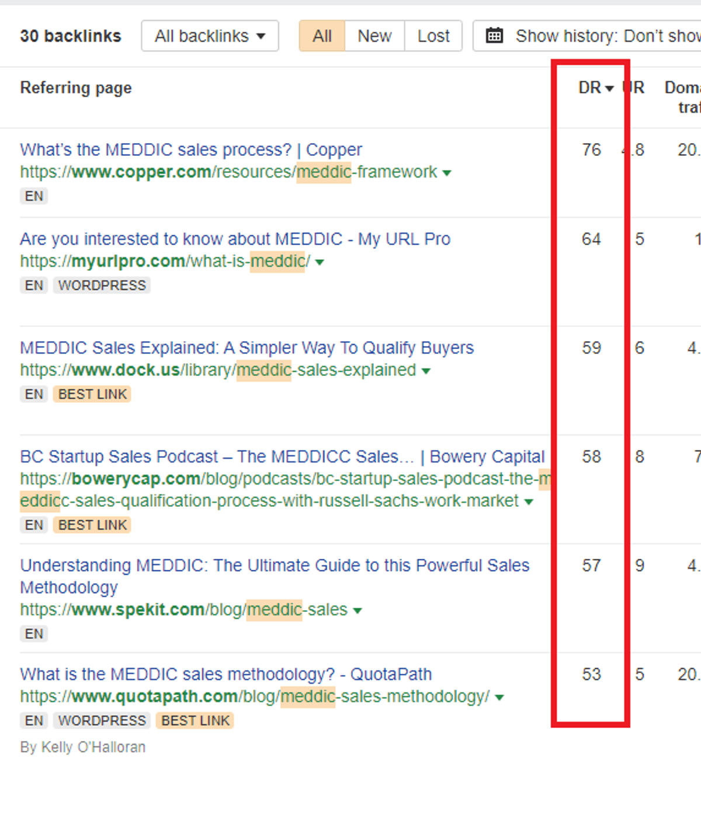The height and width of the screenshot is (818, 701).
Task: Click the WORDPRESS tag under myurlpro.com
Action: [102, 286]
